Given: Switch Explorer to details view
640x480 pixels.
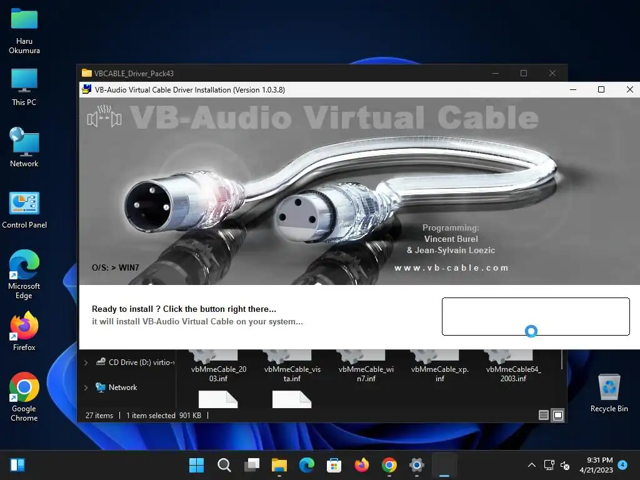Looking at the screenshot, I should point(544,415).
